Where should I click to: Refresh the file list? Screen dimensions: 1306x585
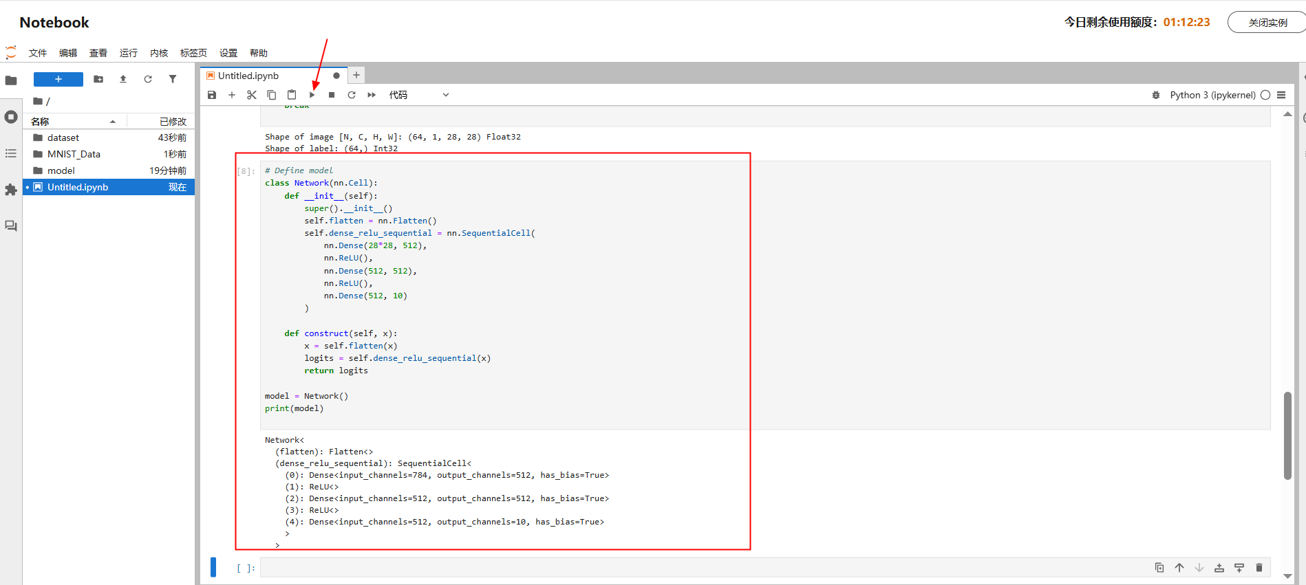pyautogui.click(x=148, y=79)
